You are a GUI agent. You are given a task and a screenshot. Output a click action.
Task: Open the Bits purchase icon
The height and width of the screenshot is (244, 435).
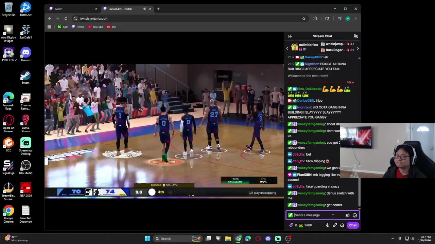click(291, 225)
